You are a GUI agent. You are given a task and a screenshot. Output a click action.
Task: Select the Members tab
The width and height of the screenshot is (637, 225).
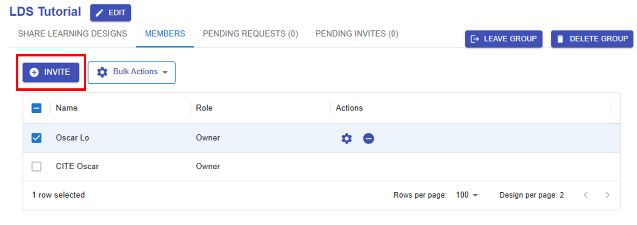(165, 34)
